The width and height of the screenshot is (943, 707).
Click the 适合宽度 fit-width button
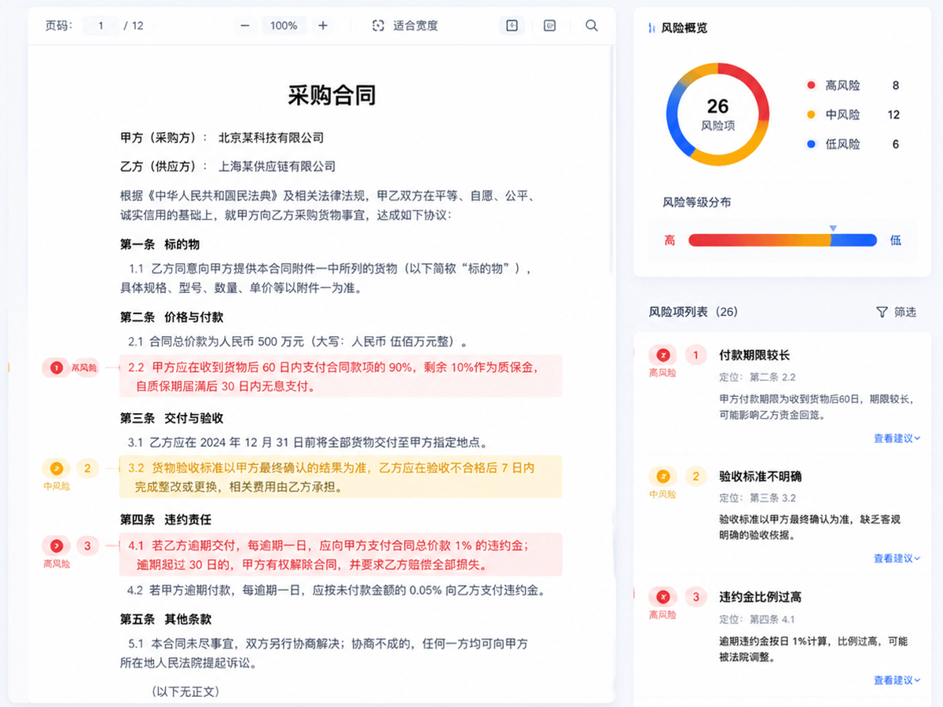[x=405, y=26]
